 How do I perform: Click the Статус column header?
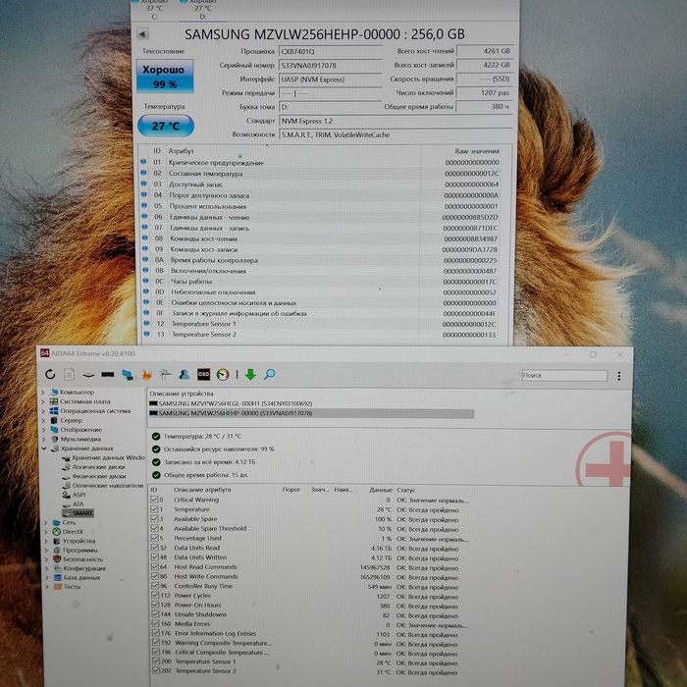(x=405, y=490)
